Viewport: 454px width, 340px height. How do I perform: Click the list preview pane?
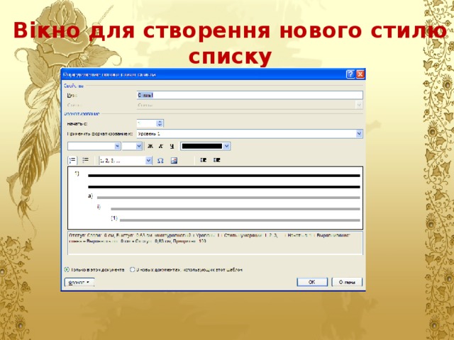[x=215, y=198]
